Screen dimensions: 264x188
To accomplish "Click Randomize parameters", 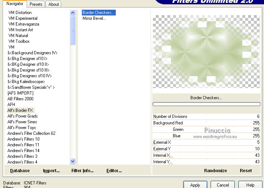I will point(216,170).
